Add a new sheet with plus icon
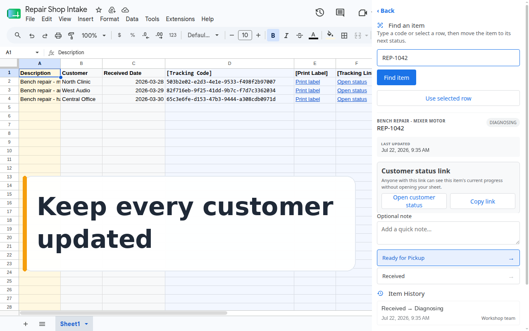The height and width of the screenshot is (331, 529). (26, 324)
